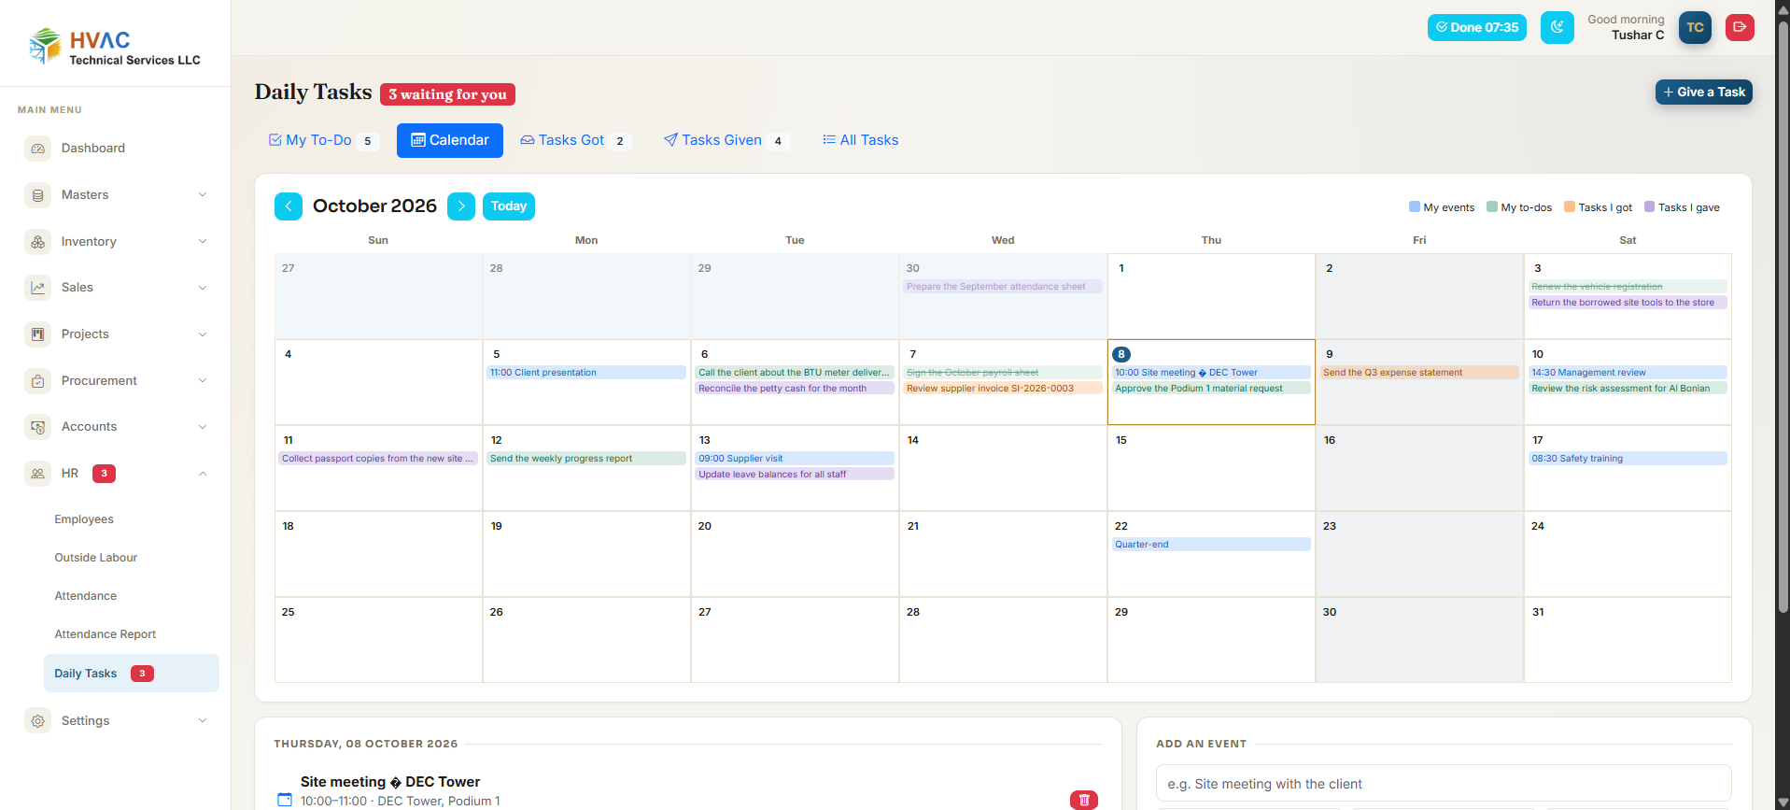
Task: Open the Quarter-end event on the 22nd
Action: coord(1211,545)
